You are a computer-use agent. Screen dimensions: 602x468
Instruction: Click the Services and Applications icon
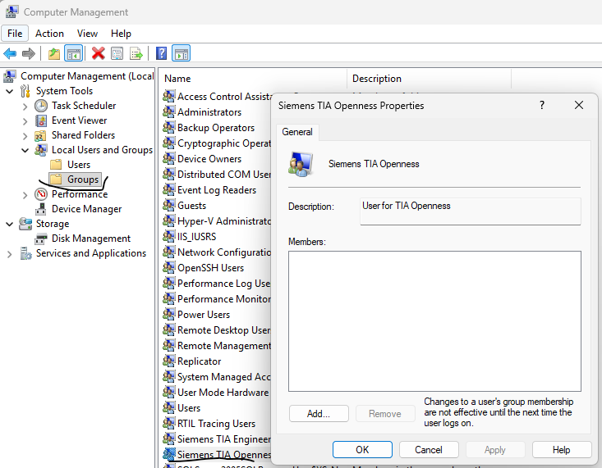[x=25, y=253]
